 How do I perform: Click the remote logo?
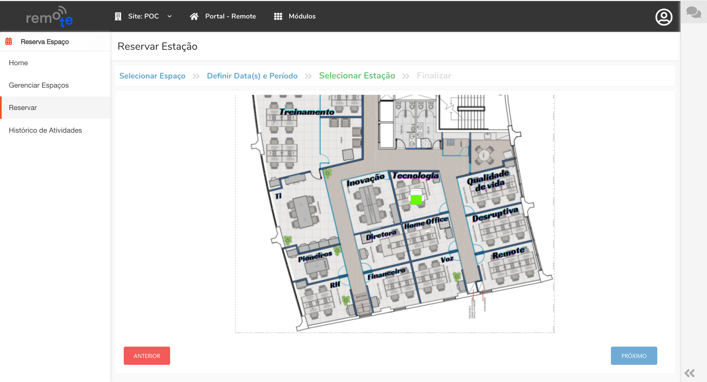(x=49, y=17)
